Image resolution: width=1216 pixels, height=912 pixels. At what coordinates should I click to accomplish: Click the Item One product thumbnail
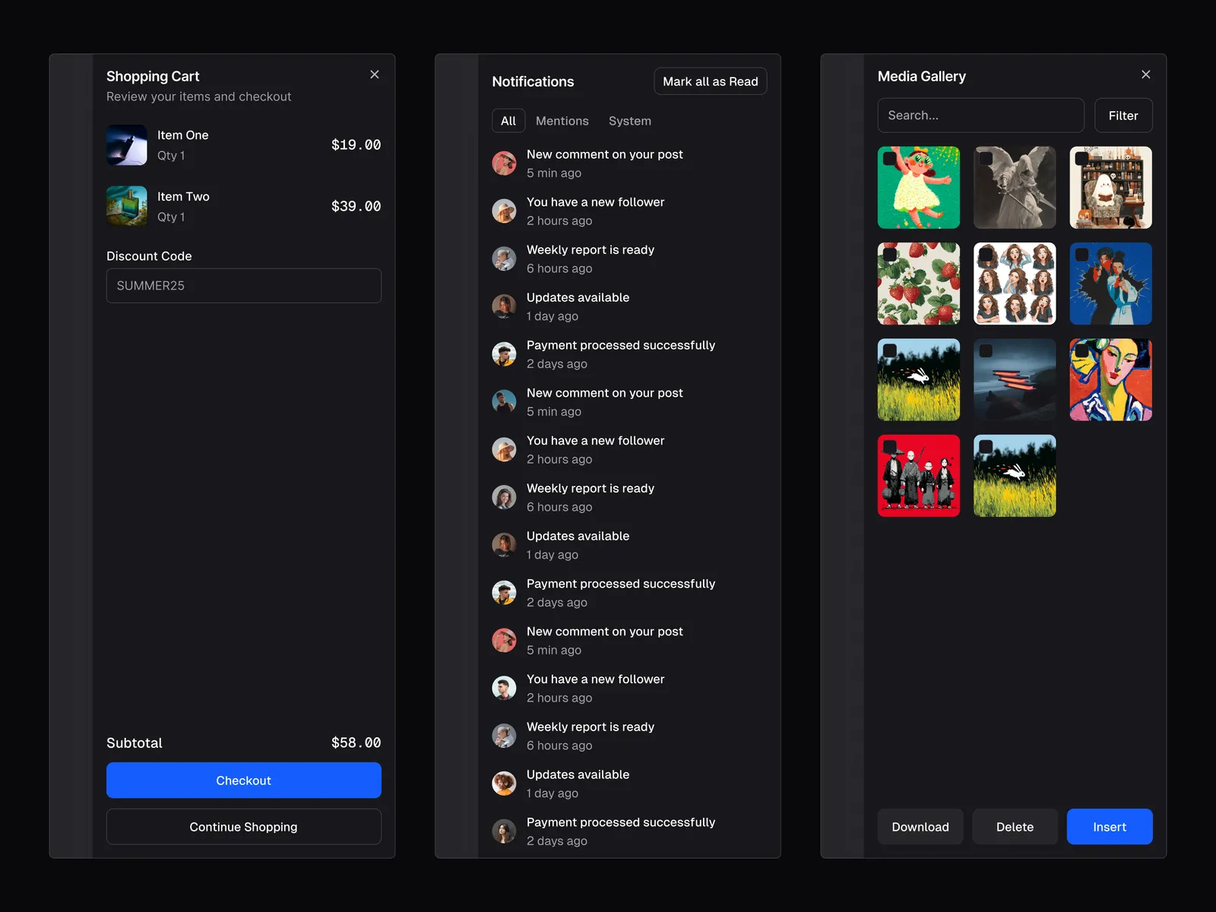(127, 145)
